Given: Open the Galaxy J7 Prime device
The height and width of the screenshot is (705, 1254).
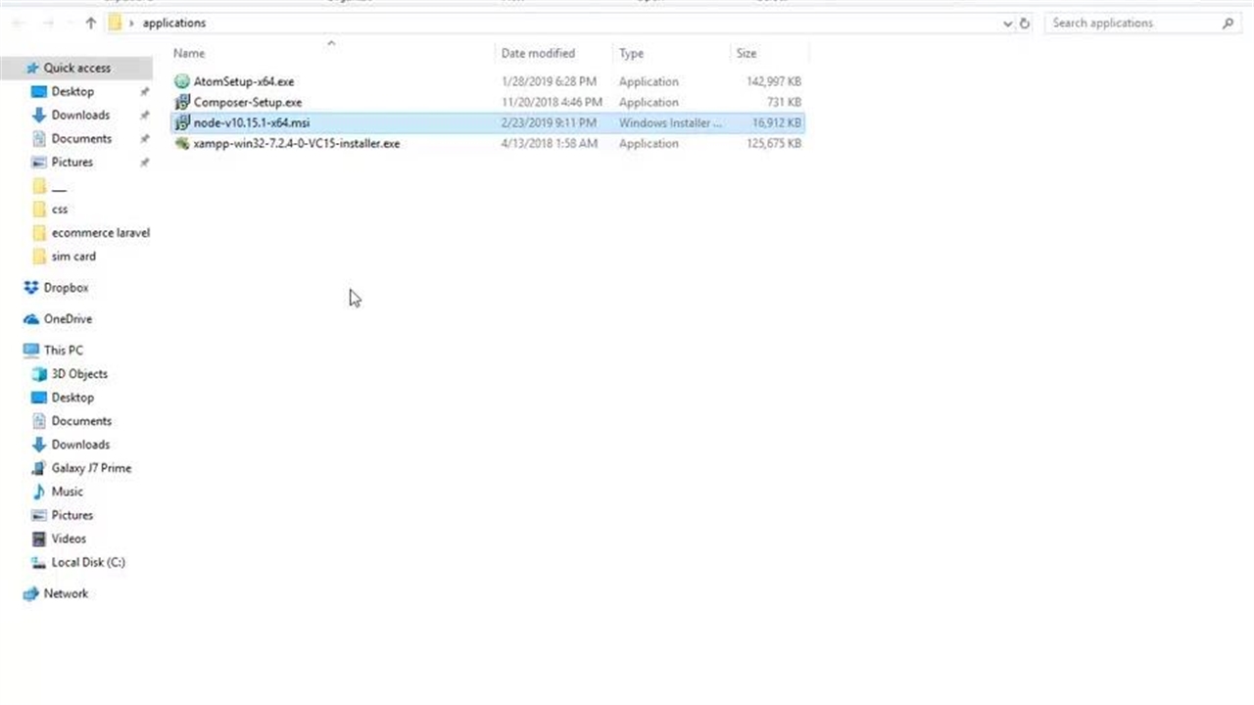Looking at the screenshot, I should tap(91, 468).
